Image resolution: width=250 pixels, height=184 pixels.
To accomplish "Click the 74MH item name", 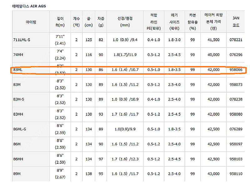I will [x=18, y=55].
